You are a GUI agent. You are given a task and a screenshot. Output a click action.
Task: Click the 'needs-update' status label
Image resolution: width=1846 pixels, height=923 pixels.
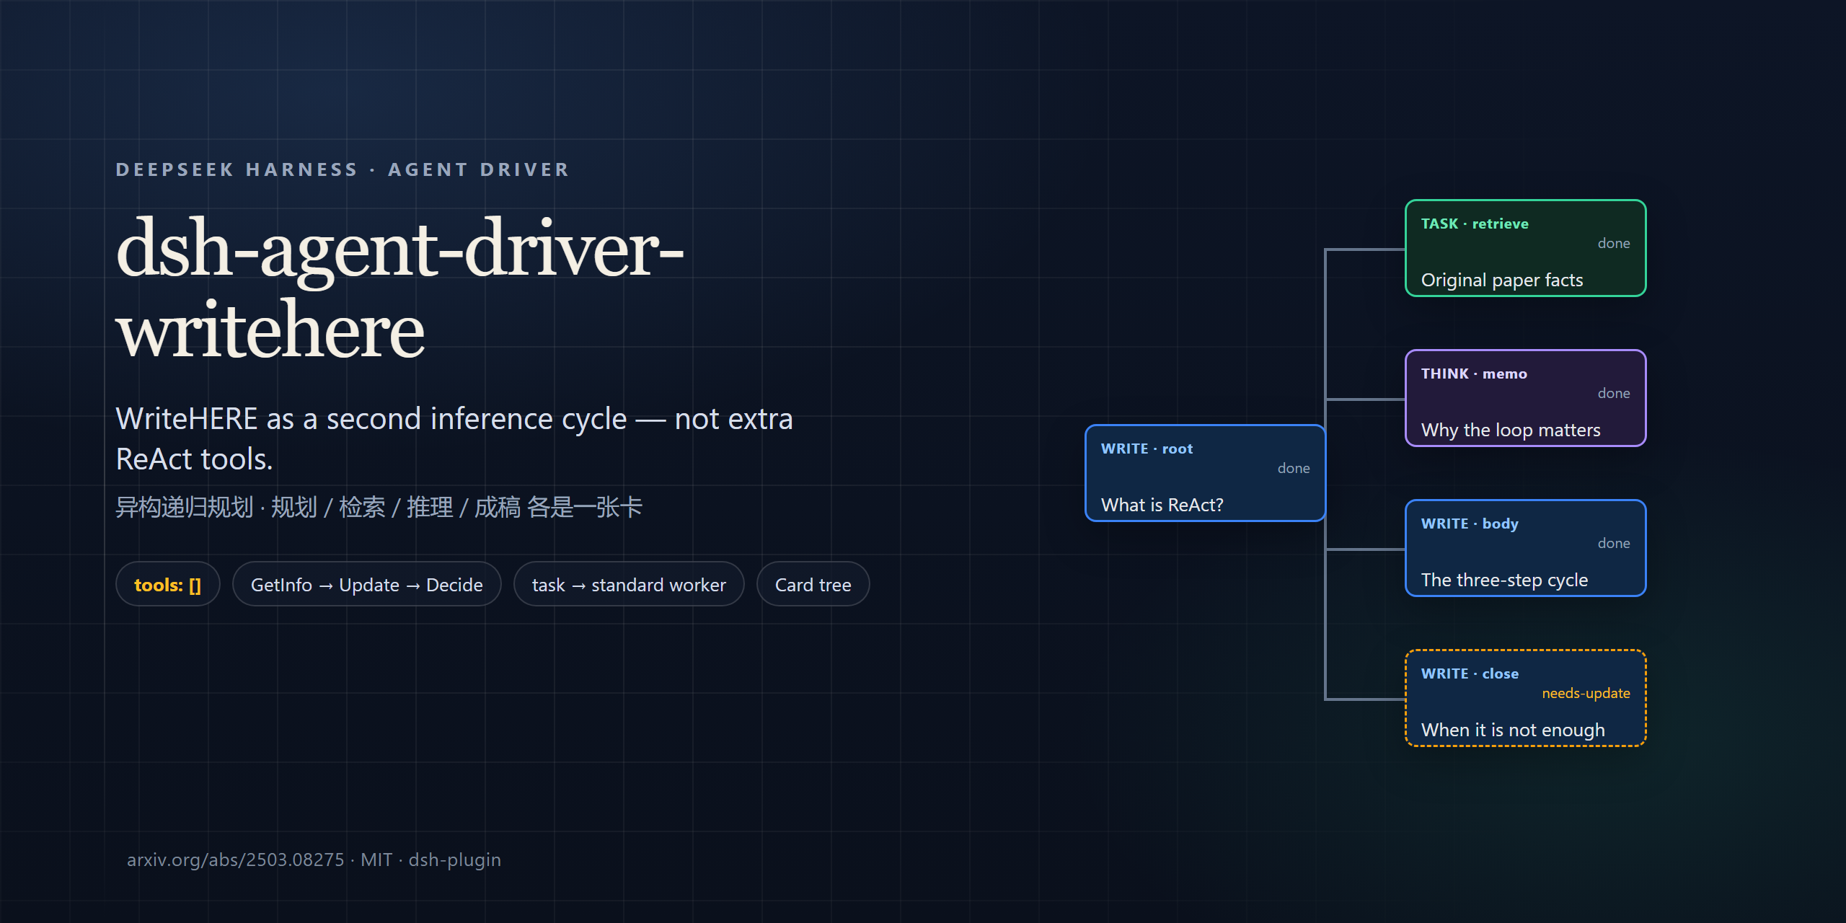point(1586,693)
